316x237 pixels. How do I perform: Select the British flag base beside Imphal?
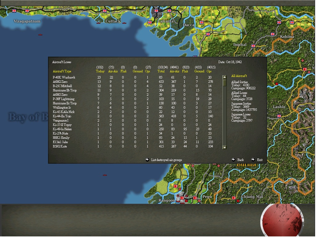(x=253, y=46)
